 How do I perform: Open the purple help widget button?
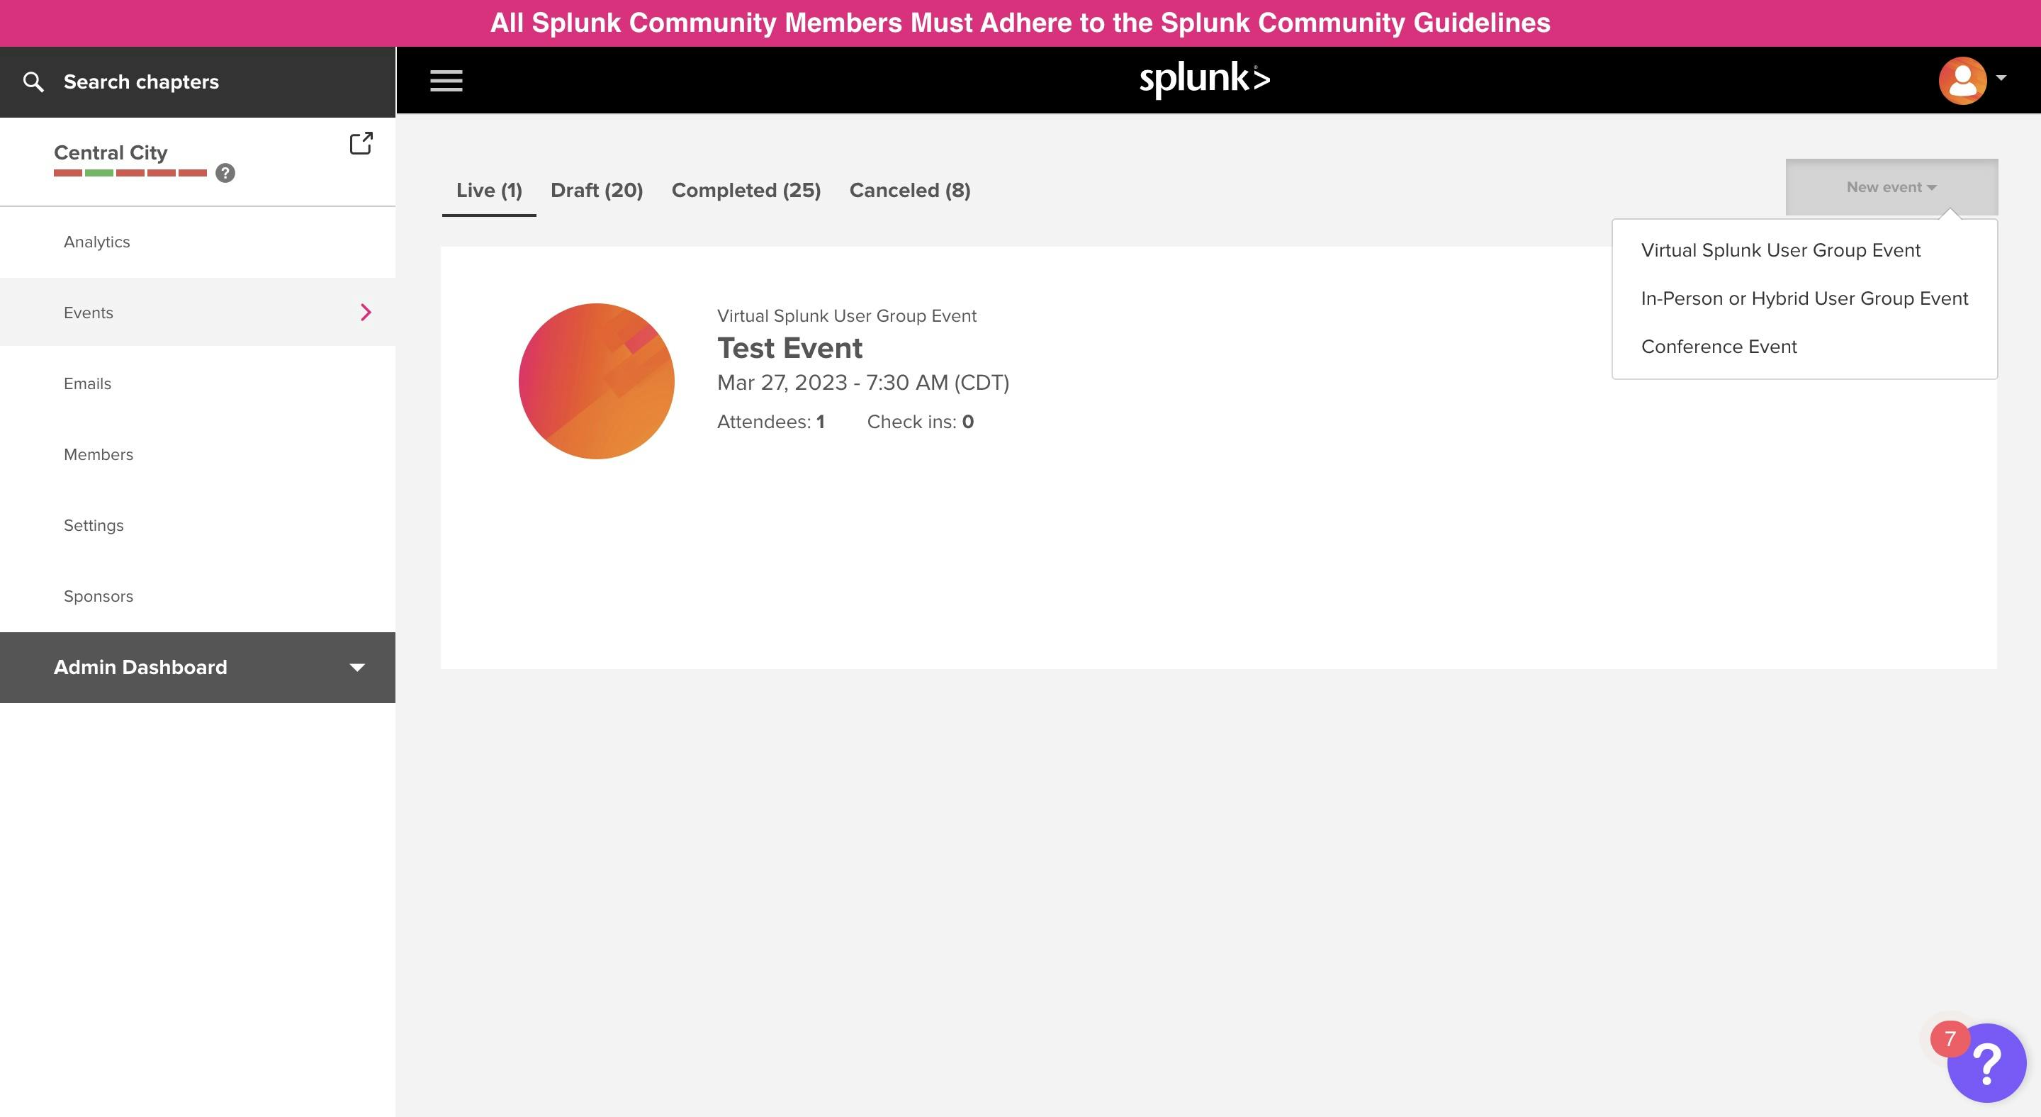coord(1986,1063)
